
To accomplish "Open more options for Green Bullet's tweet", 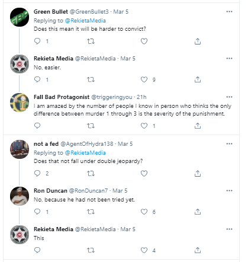I will tap(229, 12).
